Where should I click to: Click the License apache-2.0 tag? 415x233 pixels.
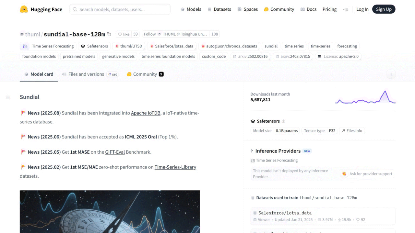coord(338,57)
